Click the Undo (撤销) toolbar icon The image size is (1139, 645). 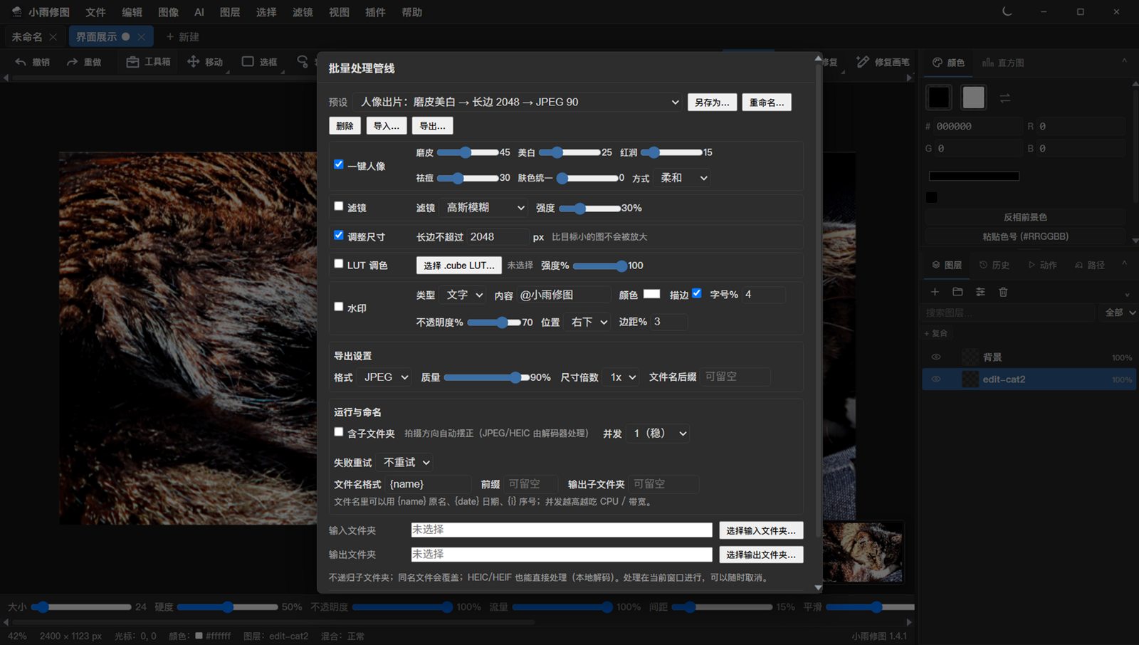point(21,62)
